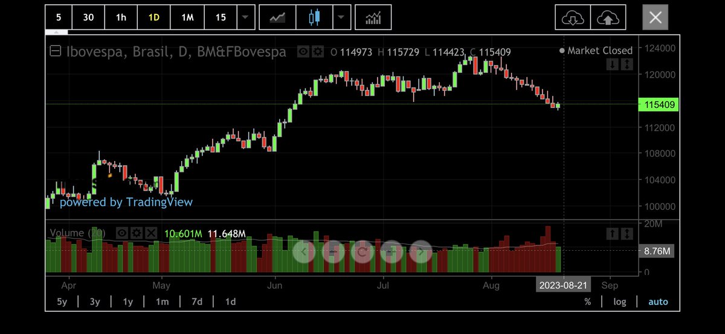
Task: Click the volume pane move-up arrow
Action: tap(613, 233)
